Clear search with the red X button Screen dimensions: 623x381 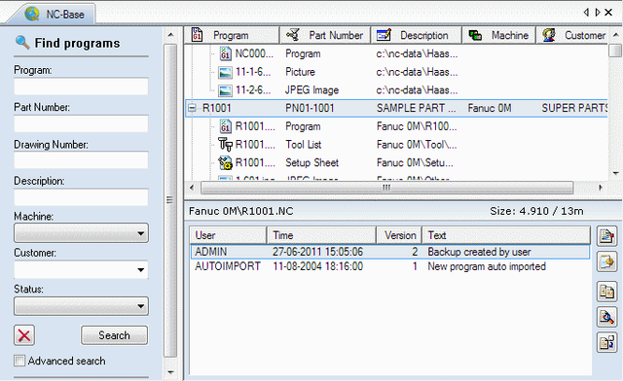click(24, 335)
